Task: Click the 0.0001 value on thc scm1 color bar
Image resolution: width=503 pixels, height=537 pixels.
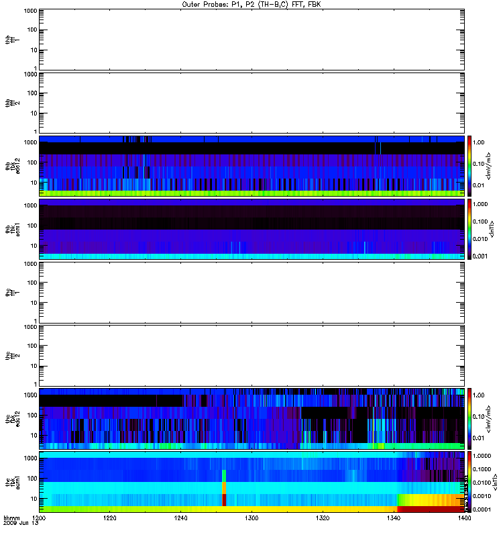Action: (482, 509)
